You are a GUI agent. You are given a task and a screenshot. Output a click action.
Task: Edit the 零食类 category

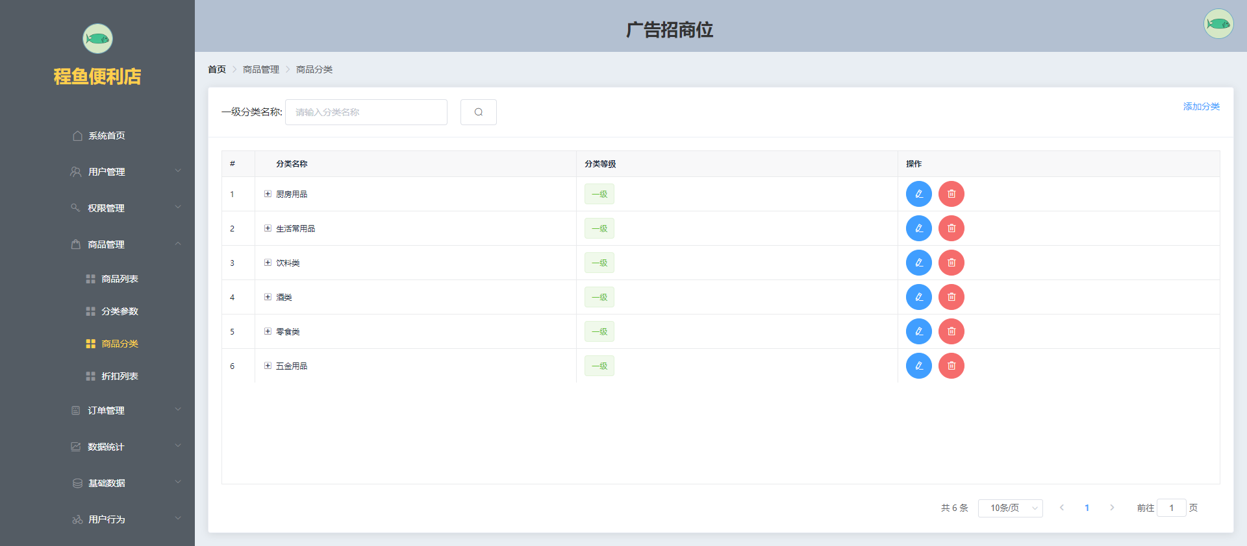point(918,331)
